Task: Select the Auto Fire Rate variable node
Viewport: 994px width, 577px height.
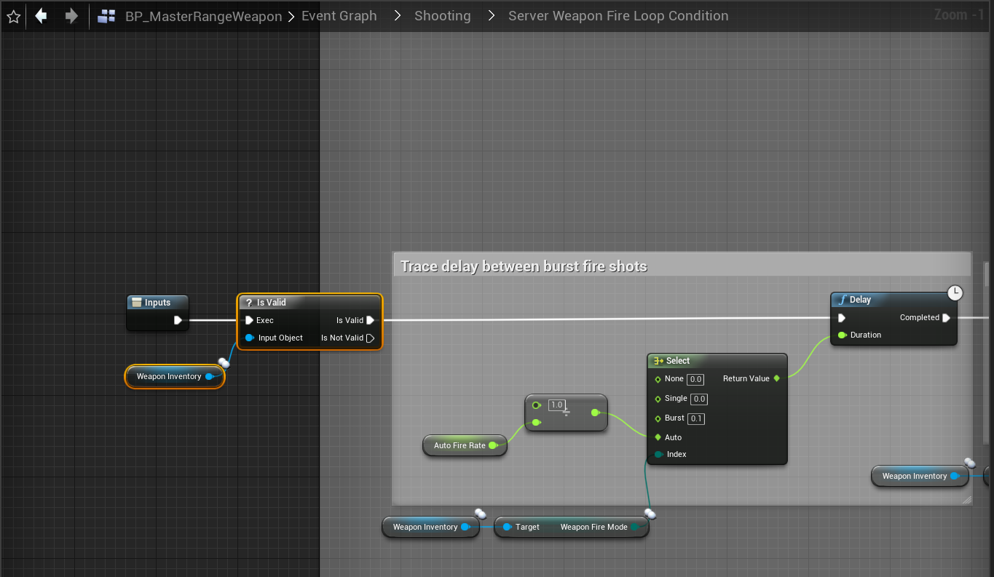Action: tap(459, 445)
